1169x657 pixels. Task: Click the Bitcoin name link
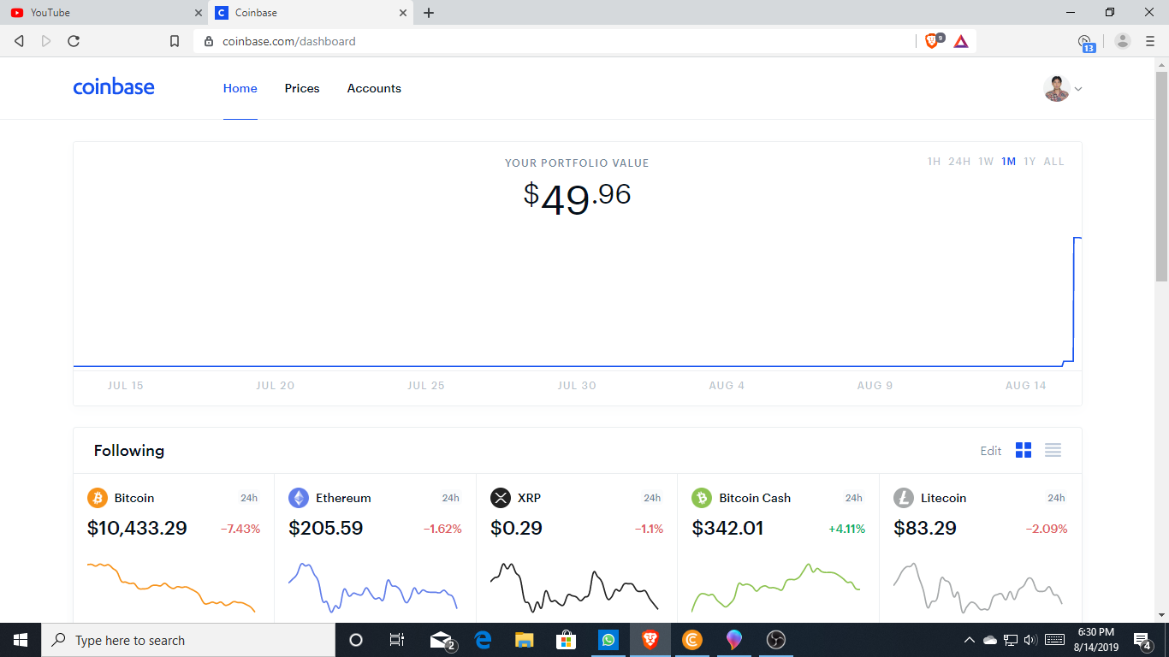pyautogui.click(x=134, y=498)
